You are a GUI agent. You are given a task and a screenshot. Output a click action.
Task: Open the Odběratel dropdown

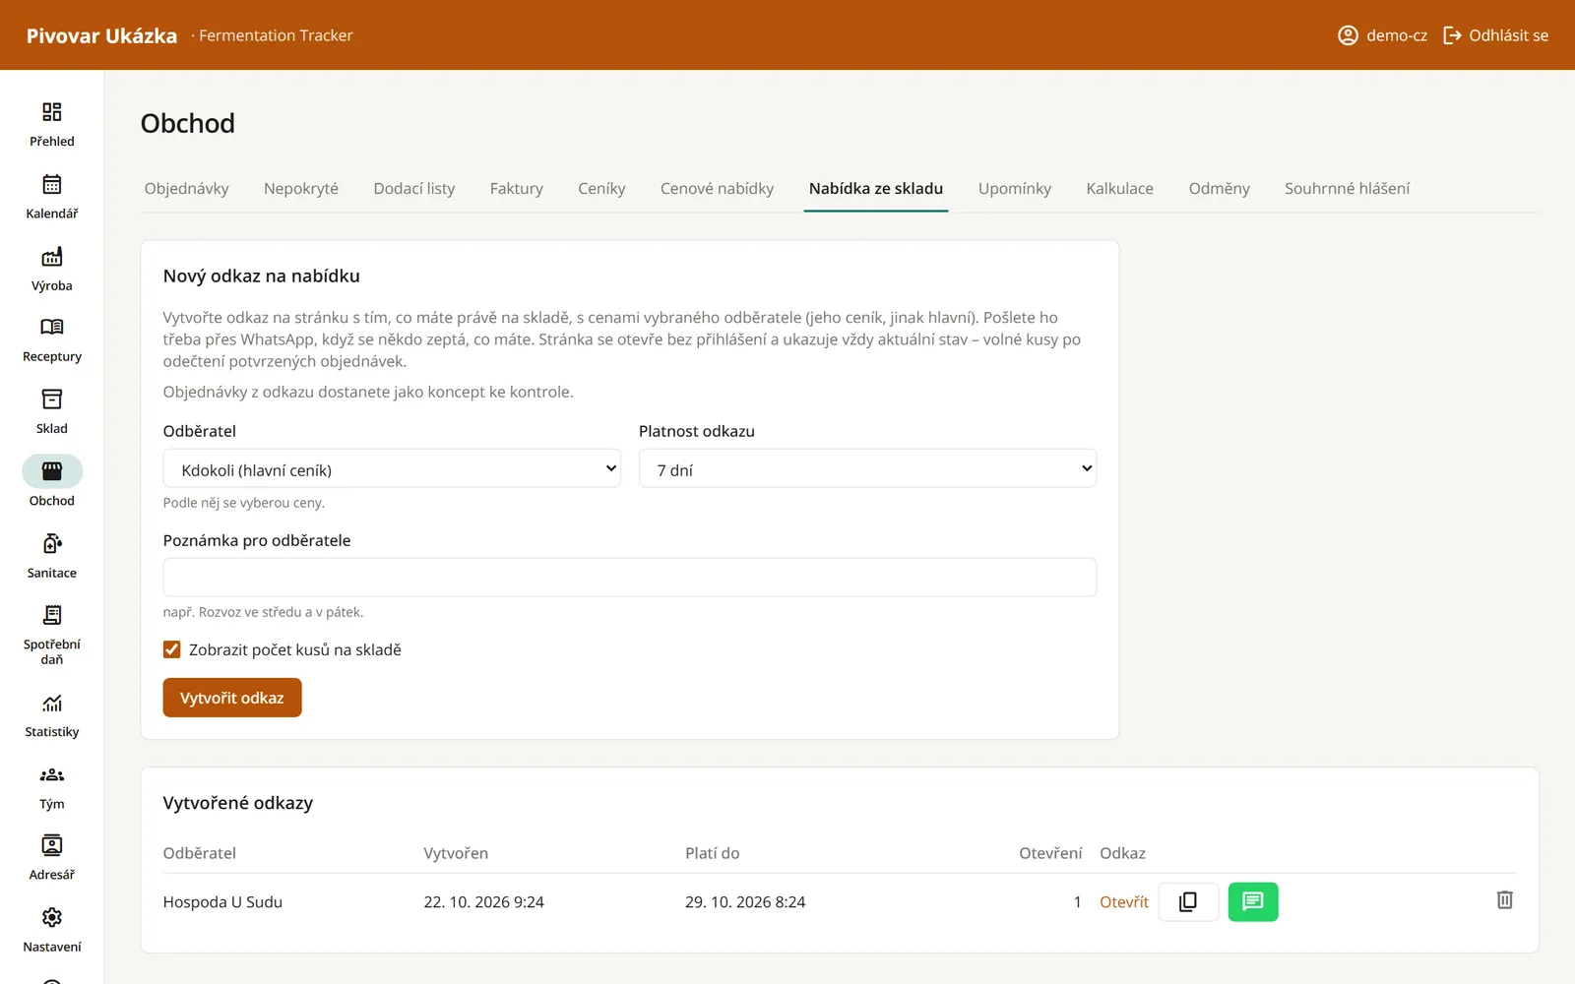click(392, 469)
